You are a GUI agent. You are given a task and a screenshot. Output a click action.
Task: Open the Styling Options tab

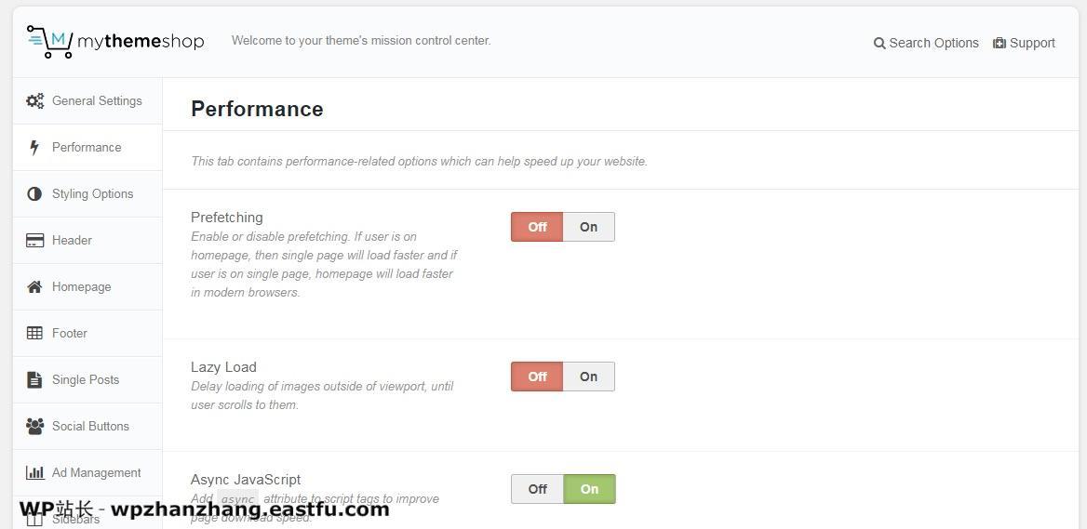coord(87,194)
